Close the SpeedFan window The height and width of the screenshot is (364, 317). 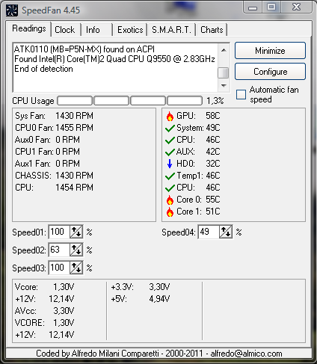click(x=296, y=7)
